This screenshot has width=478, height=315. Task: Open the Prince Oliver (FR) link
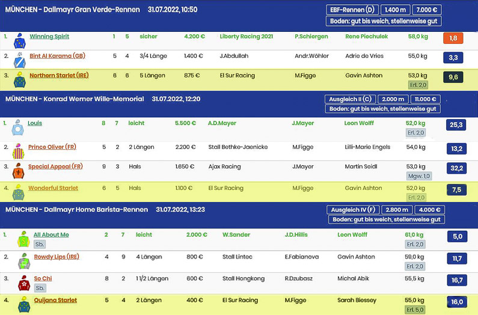52,147
